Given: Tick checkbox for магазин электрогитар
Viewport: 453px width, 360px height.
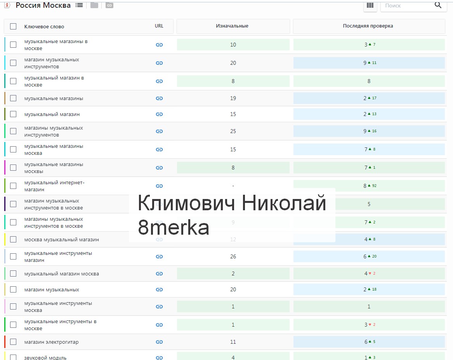Looking at the screenshot, I should [x=13, y=342].
